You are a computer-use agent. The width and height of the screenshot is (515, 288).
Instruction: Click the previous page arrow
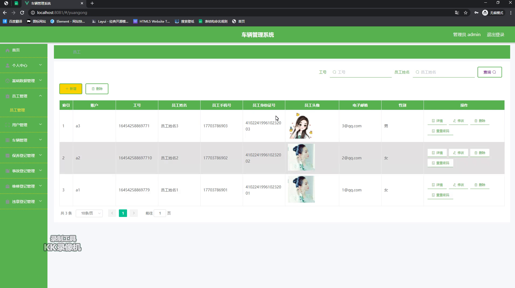(112, 213)
